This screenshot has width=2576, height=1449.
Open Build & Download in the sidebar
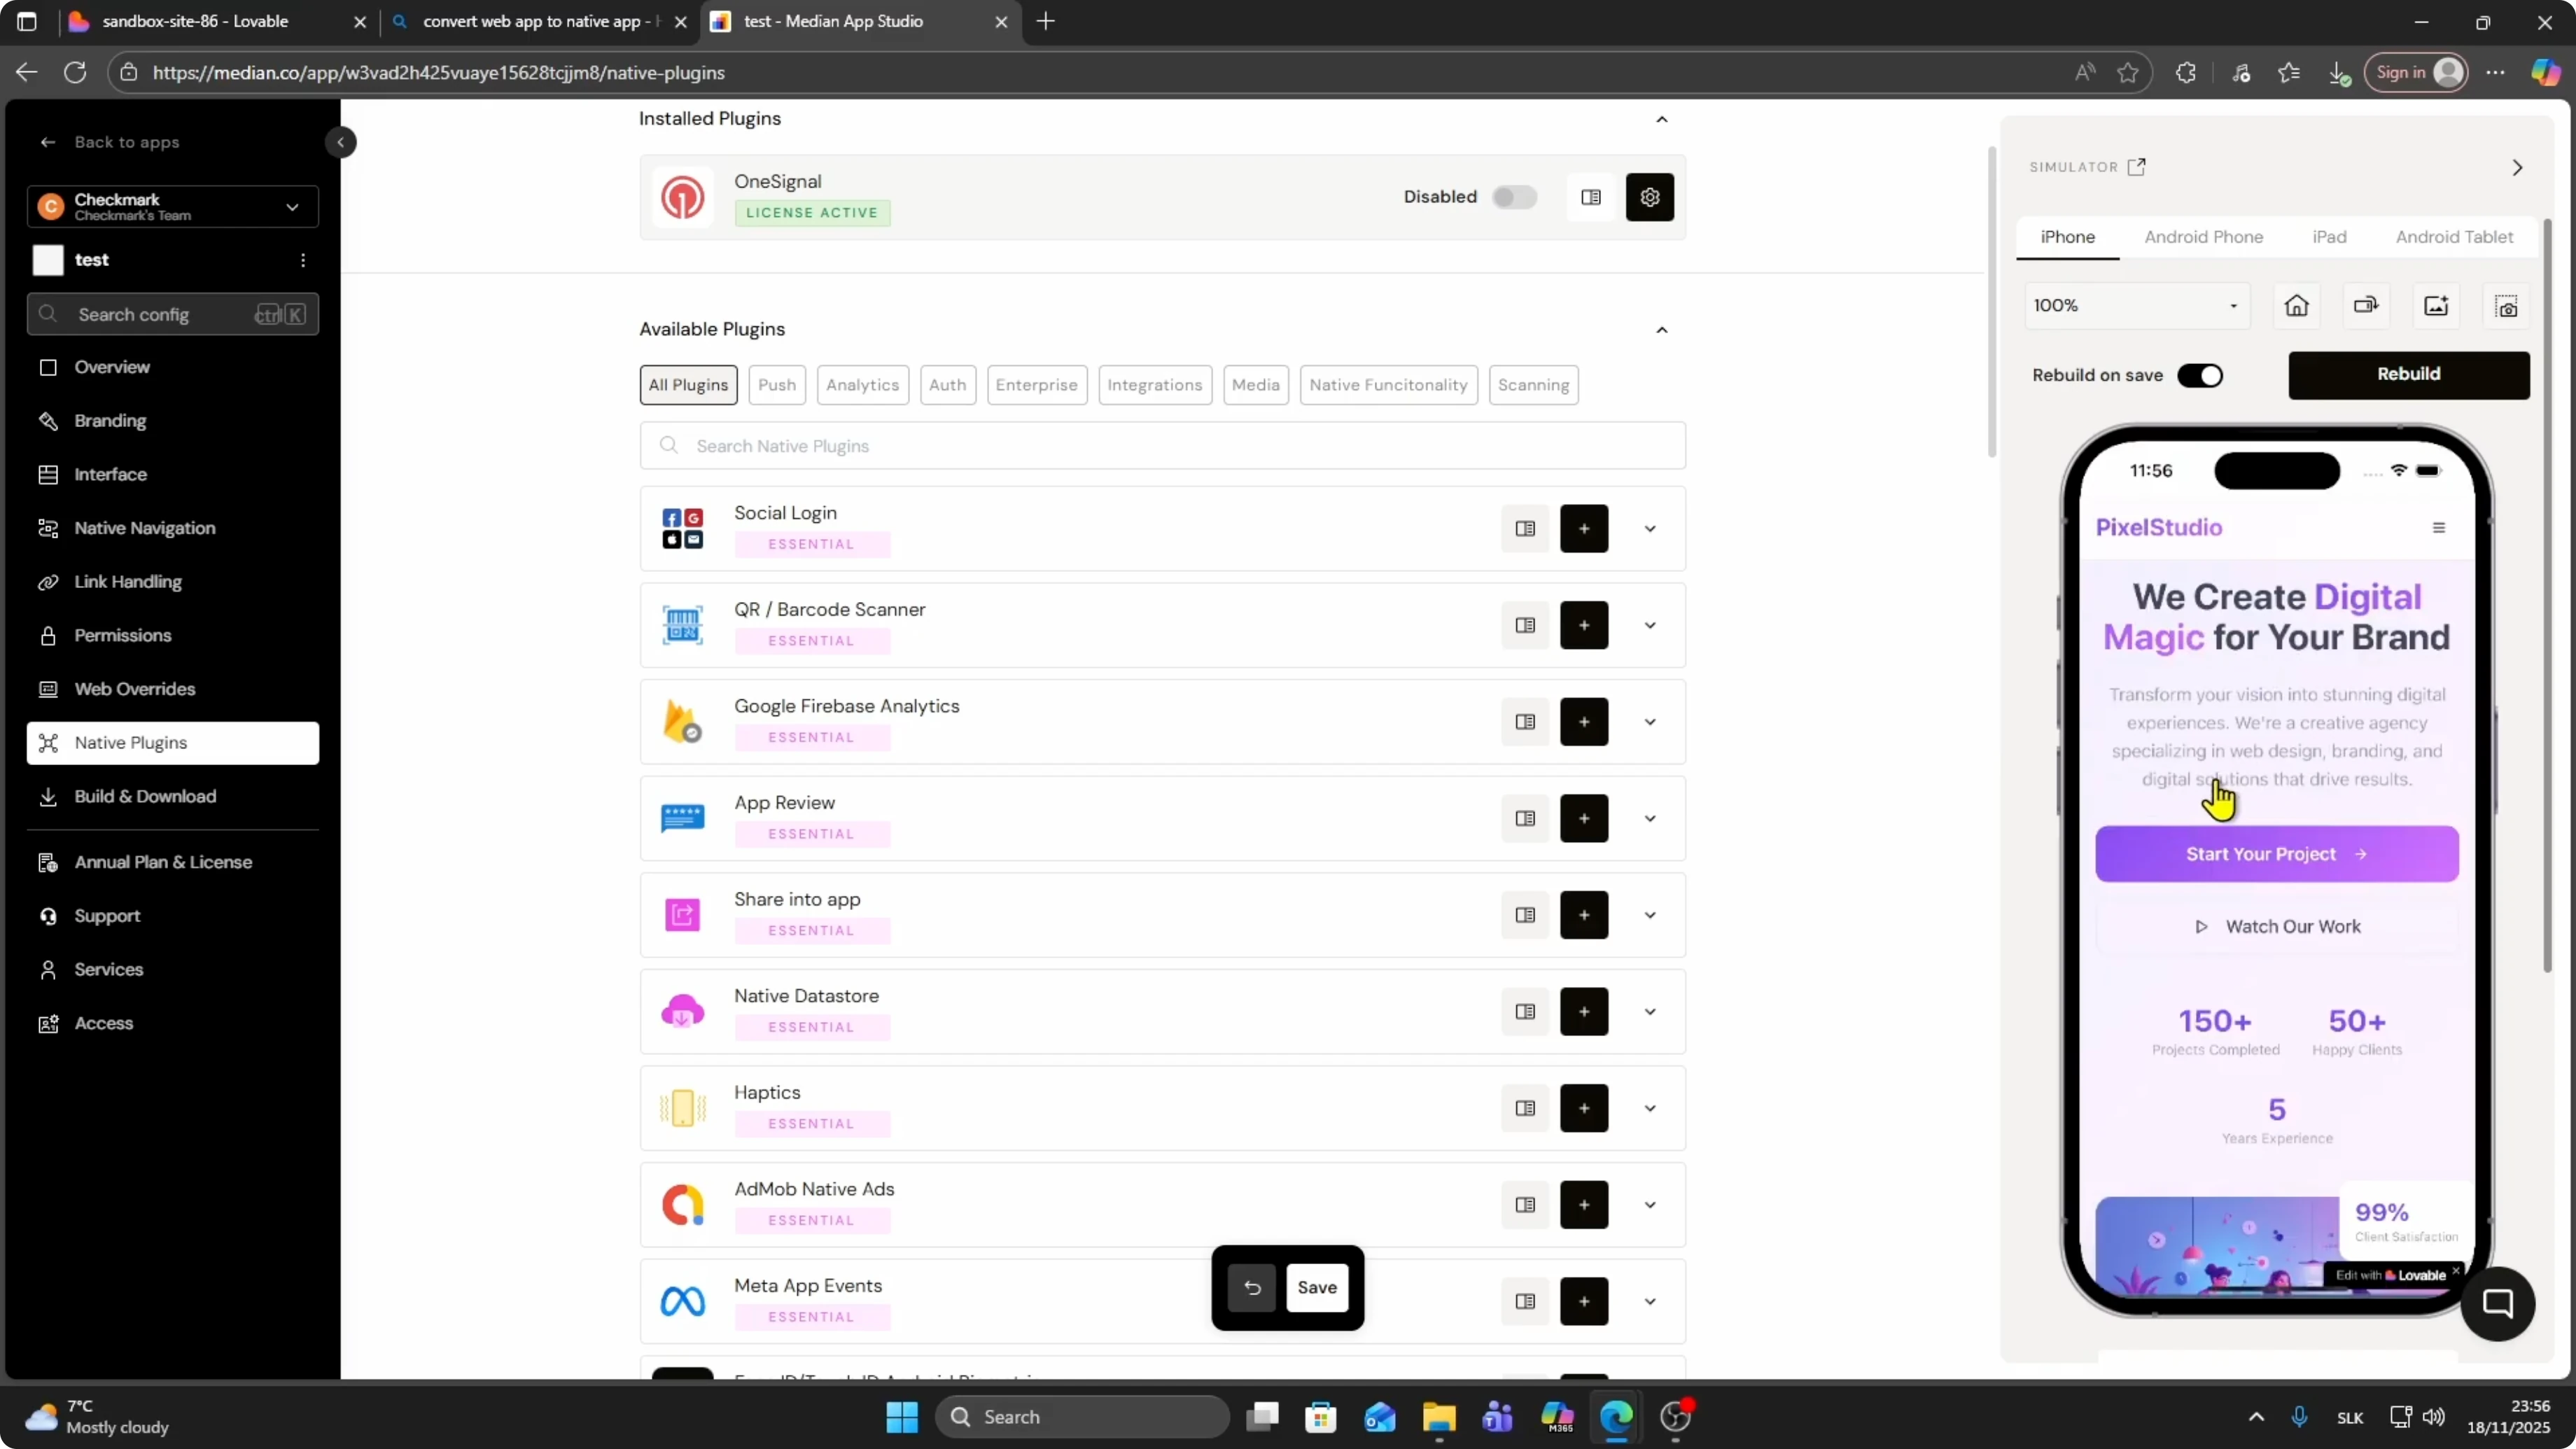tap(173, 796)
